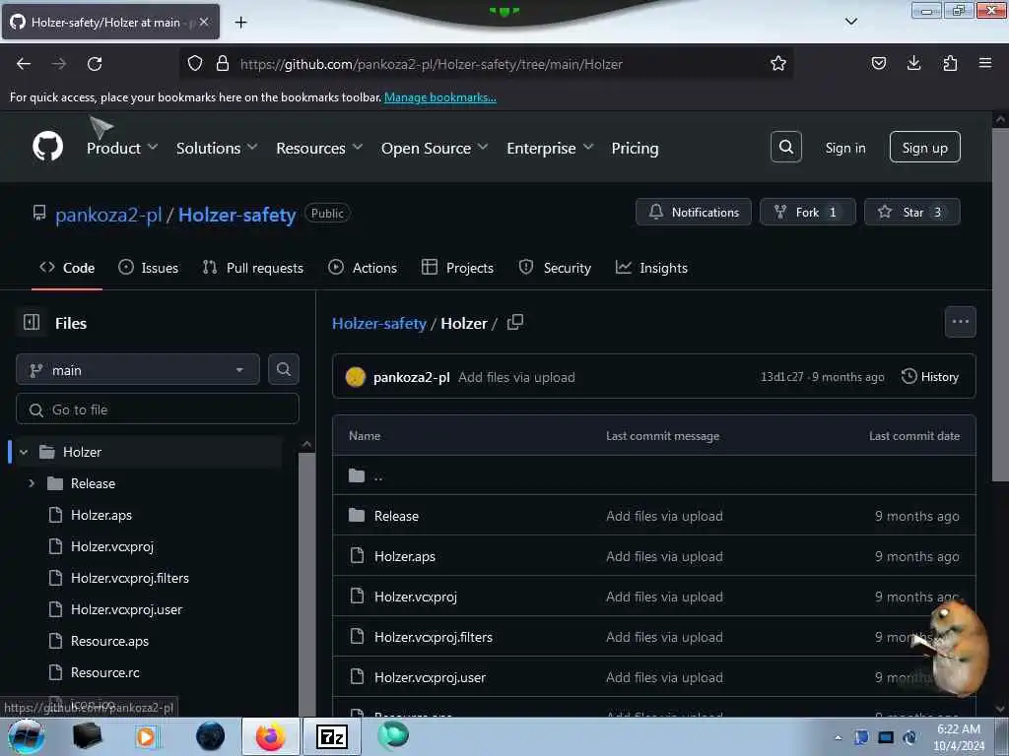The height and width of the screenshot is (756, 1009).
Task: Switch to the Projects tab
Action: tap(457, 268)
